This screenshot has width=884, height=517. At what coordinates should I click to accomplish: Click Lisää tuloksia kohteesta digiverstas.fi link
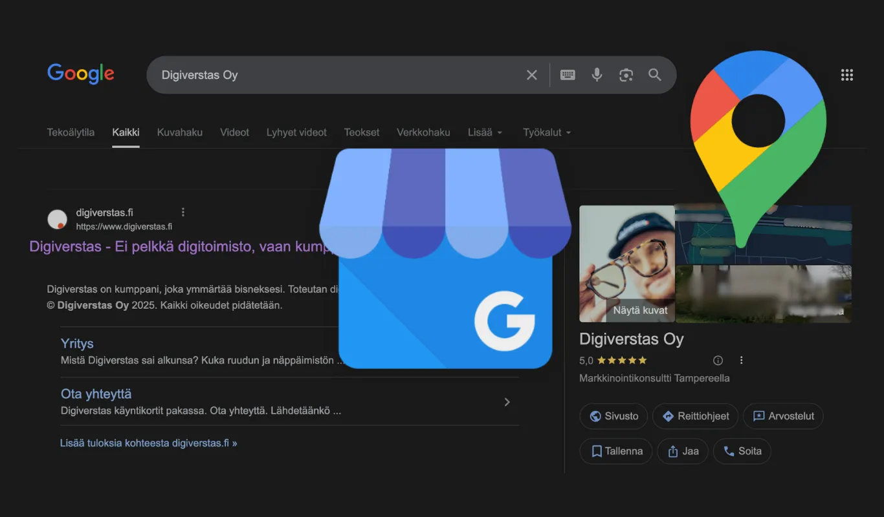pos(148,443)
